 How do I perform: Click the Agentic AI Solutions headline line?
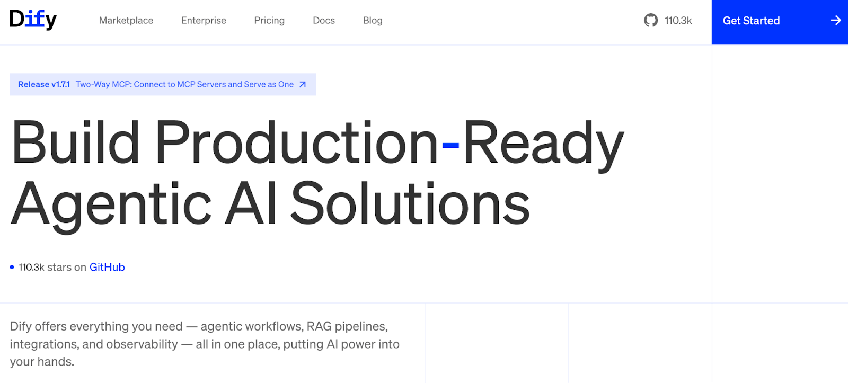(x=270, y=204)
